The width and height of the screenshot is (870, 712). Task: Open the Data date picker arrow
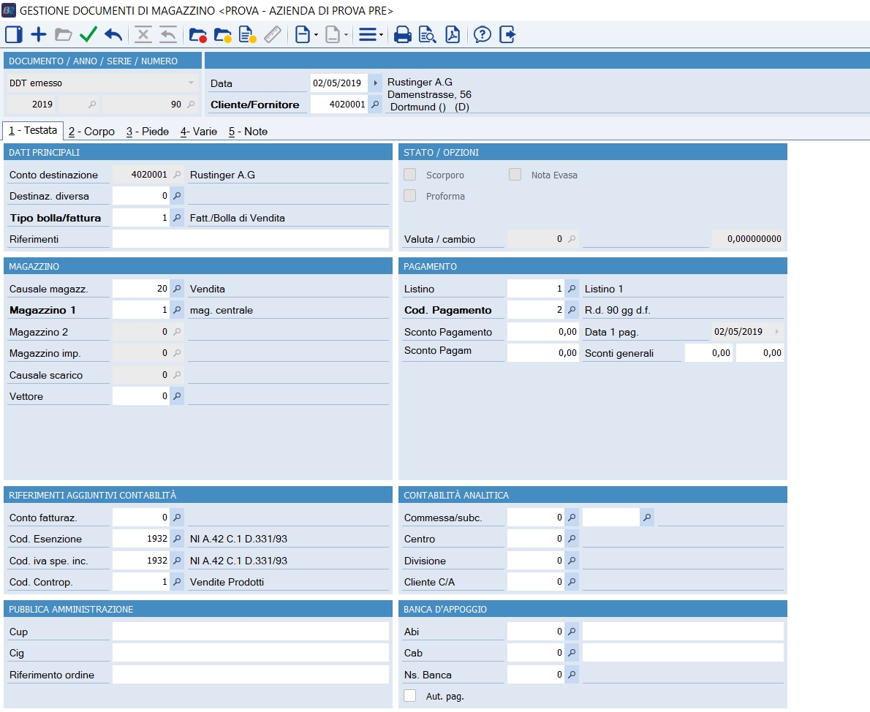pyautogui.click(x=375, y=83)
